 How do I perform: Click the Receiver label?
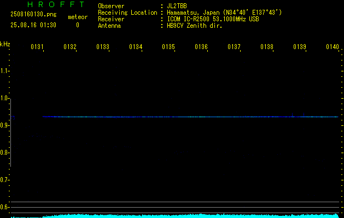111,19
